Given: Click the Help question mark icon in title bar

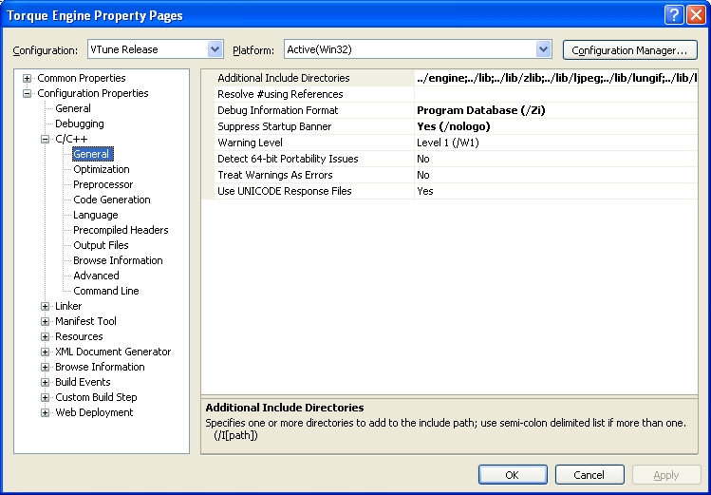Looking at the screenshot, I should point(673,15).
